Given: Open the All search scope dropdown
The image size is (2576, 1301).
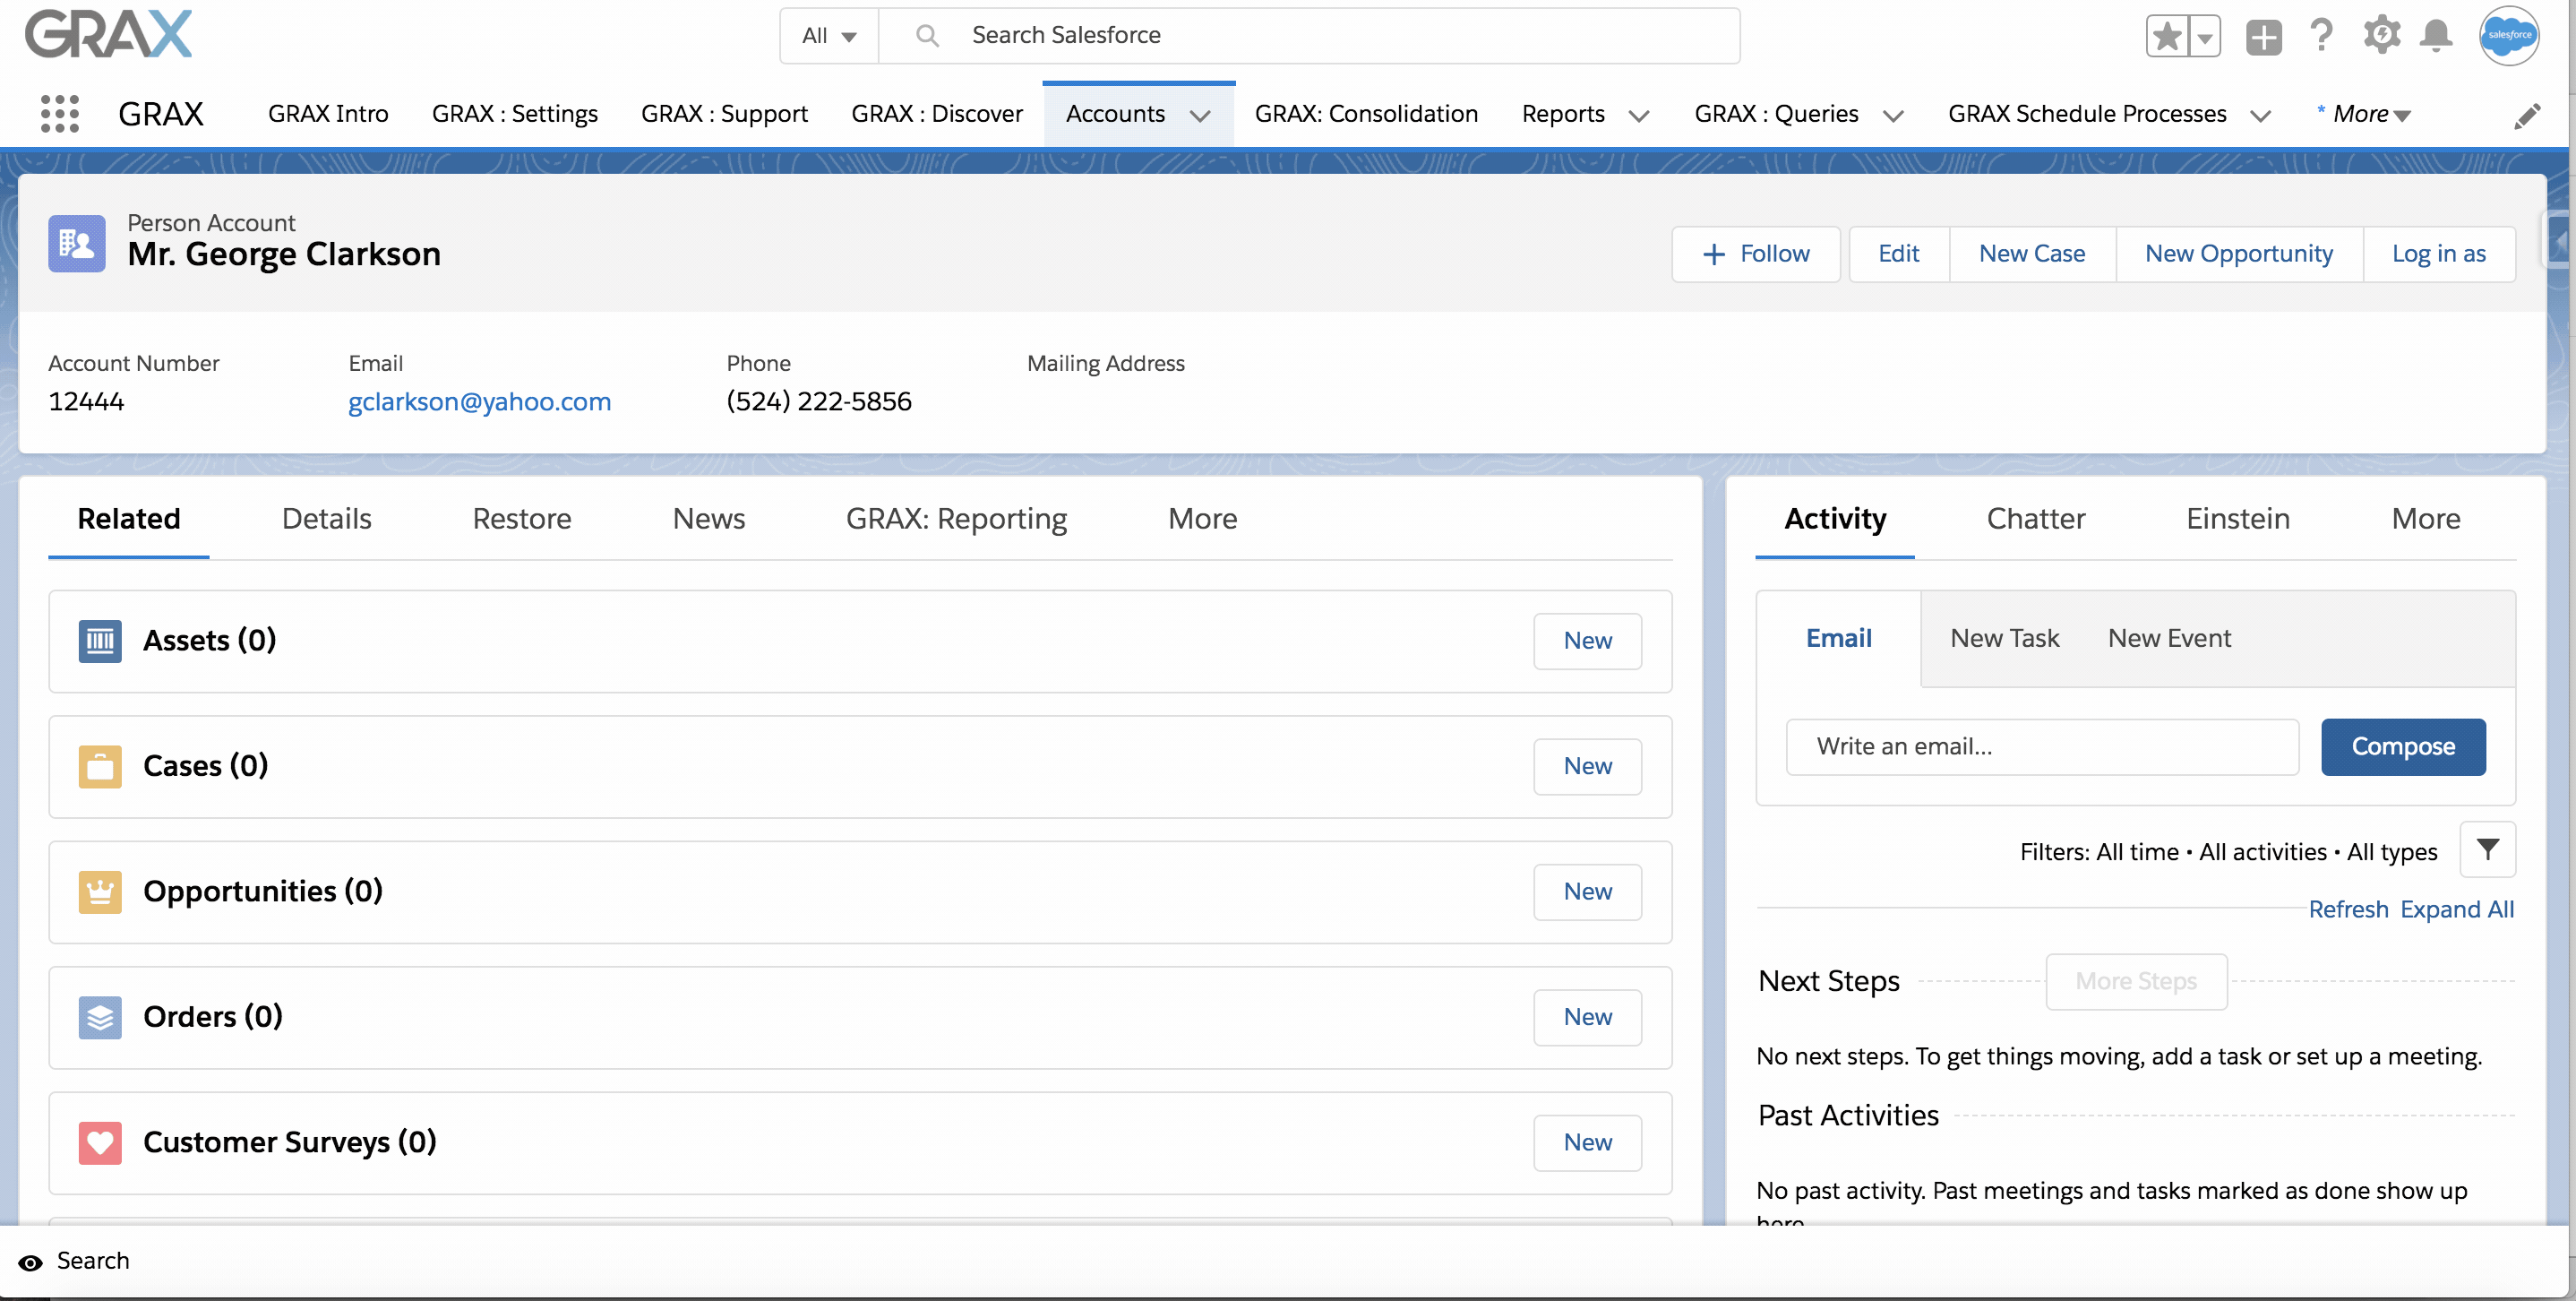Looking at the screenshot, I should [829, 36].
